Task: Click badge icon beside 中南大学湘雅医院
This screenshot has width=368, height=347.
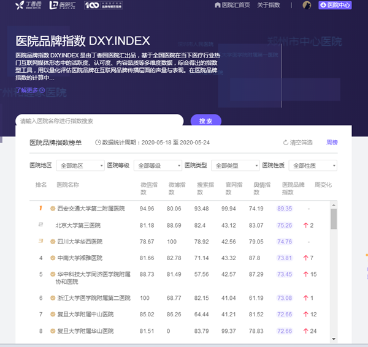Action: pos(53,258)
